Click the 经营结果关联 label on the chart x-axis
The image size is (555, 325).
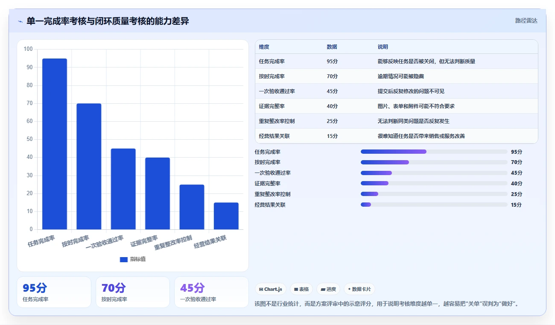pos(210,242)
